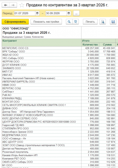Go back with the left arrow button
The image size is (118, 168).
6,5
